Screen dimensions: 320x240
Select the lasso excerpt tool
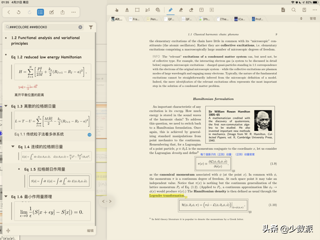147,10
